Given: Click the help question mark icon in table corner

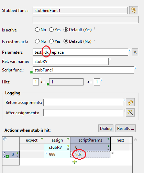Looking at the screenshot, I should pyautogui.click(x=5, y=139).
